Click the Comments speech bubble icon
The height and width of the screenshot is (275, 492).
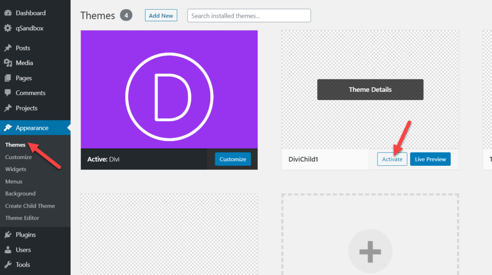coord(8,93)
